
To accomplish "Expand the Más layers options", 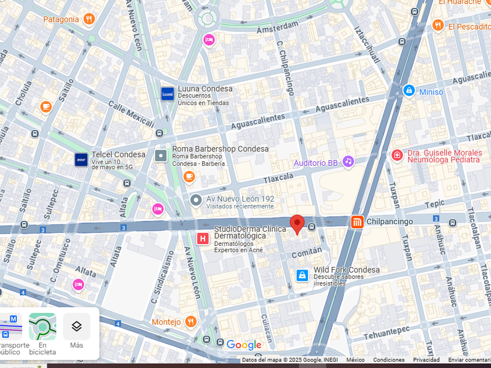I will [x=77, y=331].
